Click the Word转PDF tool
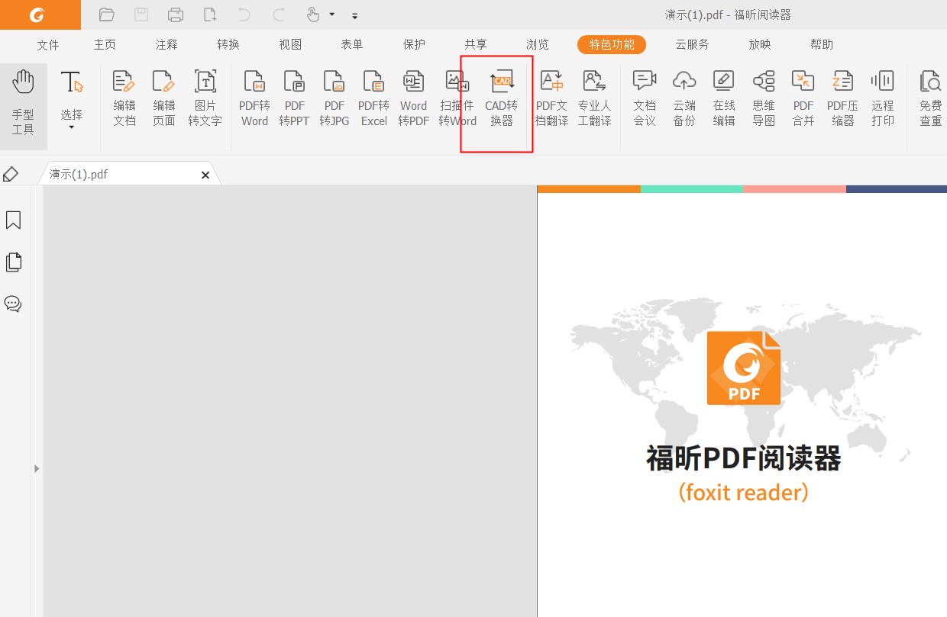The width and height of the screenshot is (947, 617). click(413, 99)
